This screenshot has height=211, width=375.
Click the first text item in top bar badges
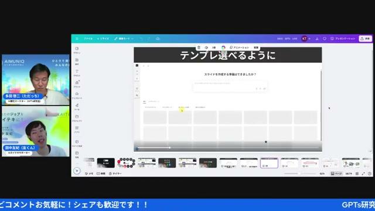point(280,39)
